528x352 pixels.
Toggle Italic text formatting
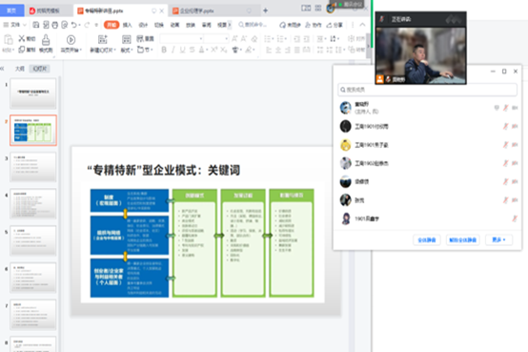point(173,50)
